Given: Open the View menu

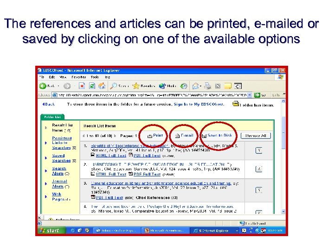Looking at the screenshot, I should tap(63, 77).
